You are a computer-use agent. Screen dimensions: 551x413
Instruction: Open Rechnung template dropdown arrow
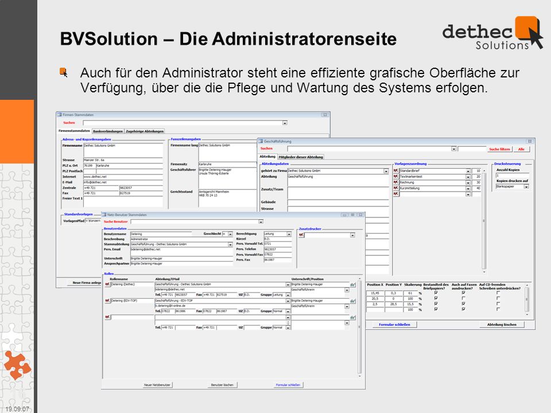(468, 182)
